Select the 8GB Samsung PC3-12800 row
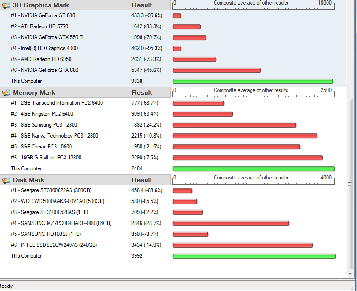 click(x=49, y=125)
